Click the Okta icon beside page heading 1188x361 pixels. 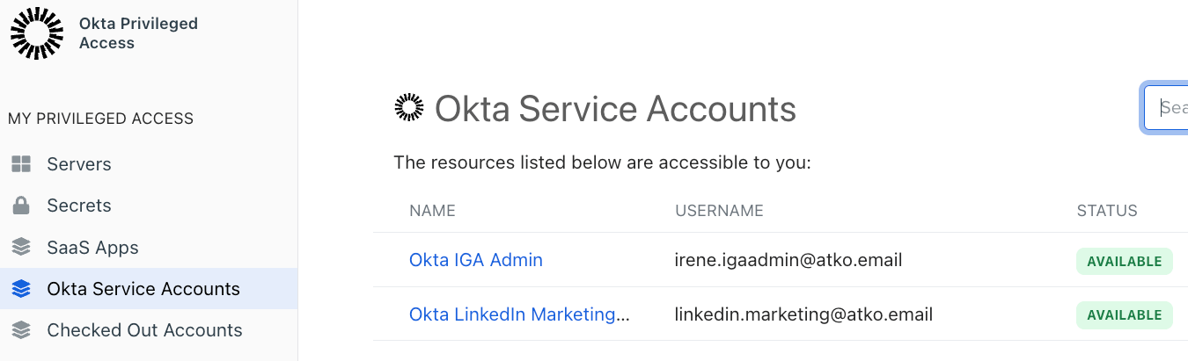(x=409, y=108)
